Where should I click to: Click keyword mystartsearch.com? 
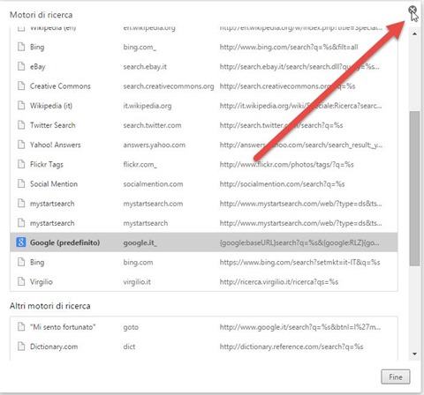click(x=153, y=204)
